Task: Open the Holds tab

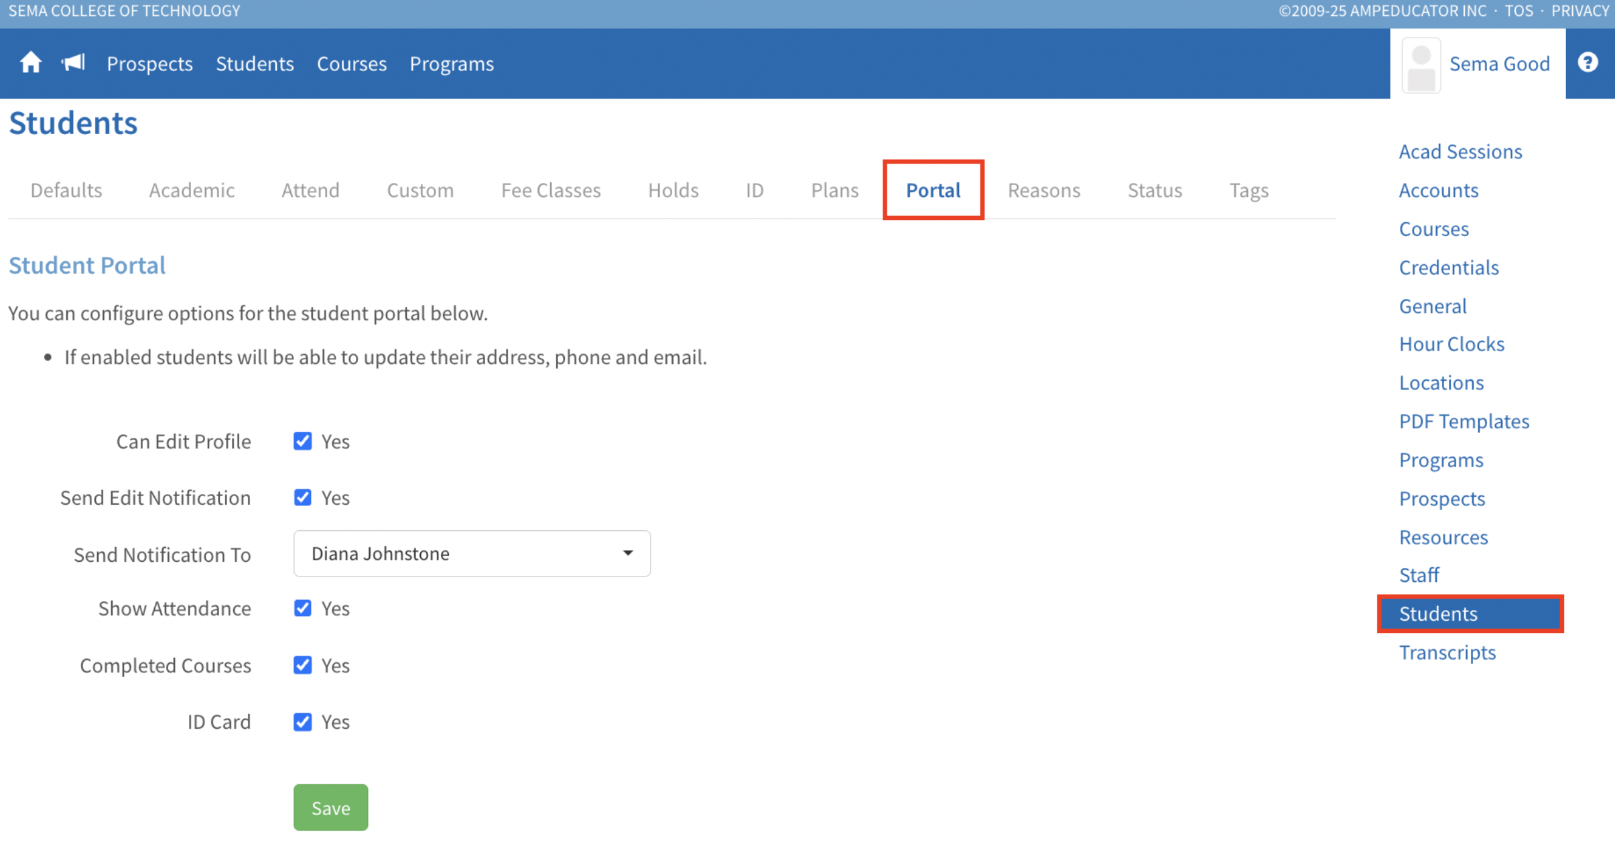Action: coord(673,190)
